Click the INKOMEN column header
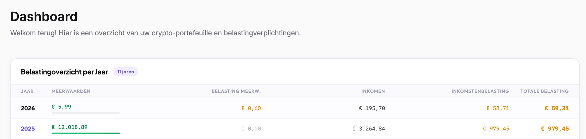This screenshot has height=139, width=586. 373,91
